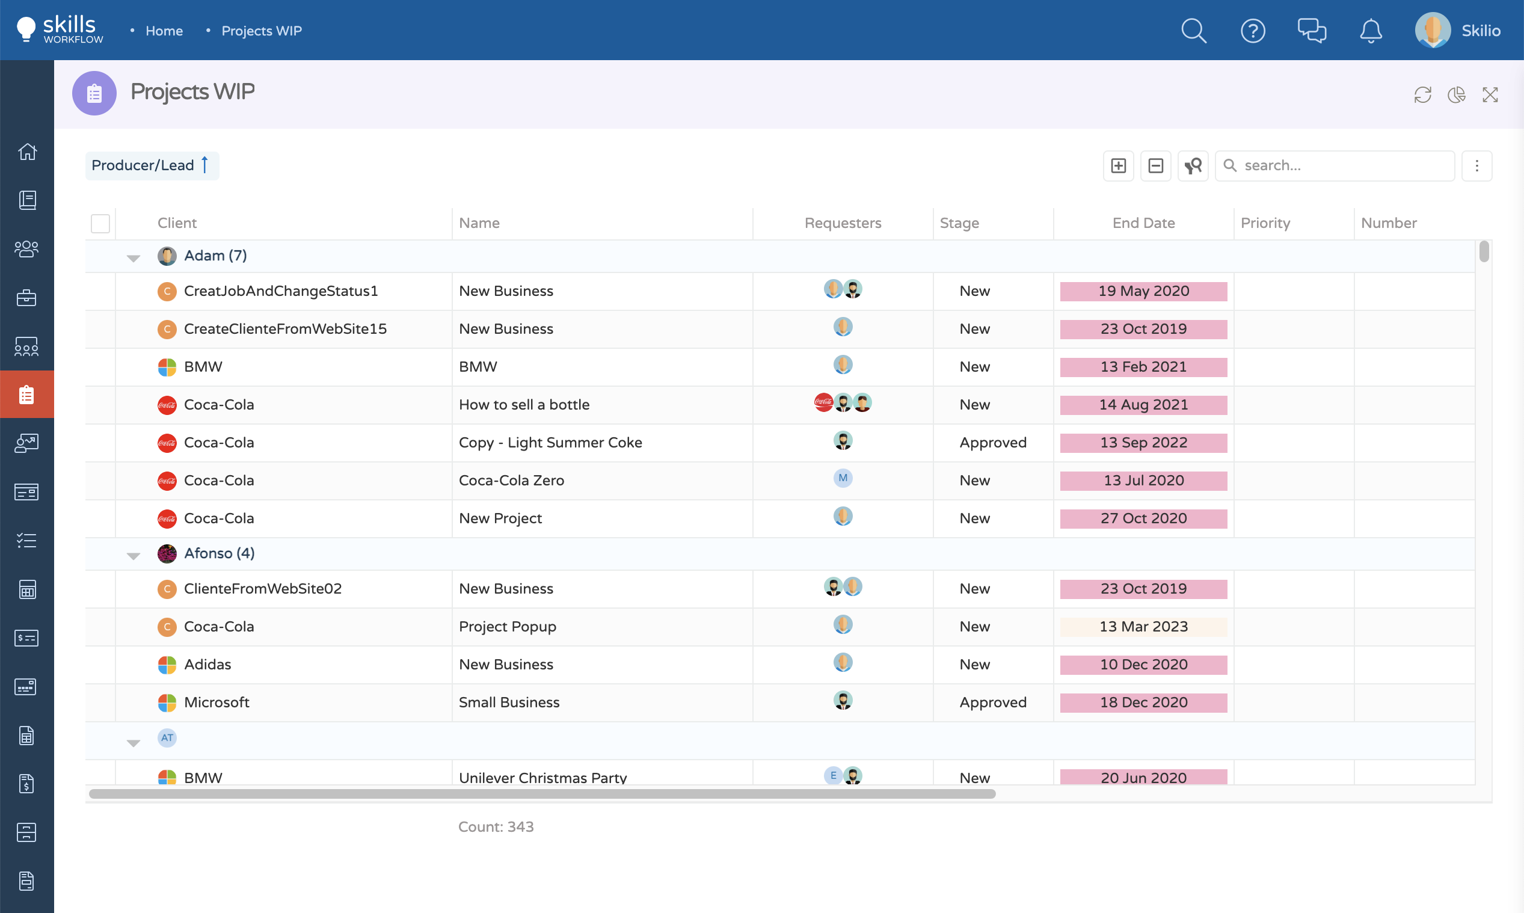Click the horizontal scrollbar under the table
The height and width of the screenshot is (913, 1524).
541,794
